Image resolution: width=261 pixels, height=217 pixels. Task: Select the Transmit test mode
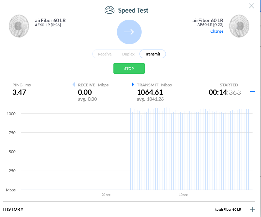[x=153, y=54]
